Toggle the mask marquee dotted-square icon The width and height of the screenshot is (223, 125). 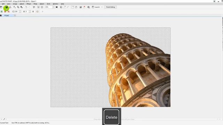click(76, 7)
